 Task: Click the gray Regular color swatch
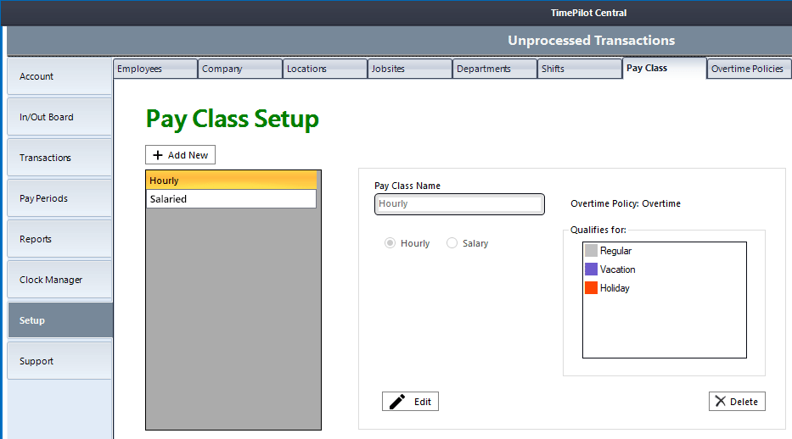tap(591, 251)
